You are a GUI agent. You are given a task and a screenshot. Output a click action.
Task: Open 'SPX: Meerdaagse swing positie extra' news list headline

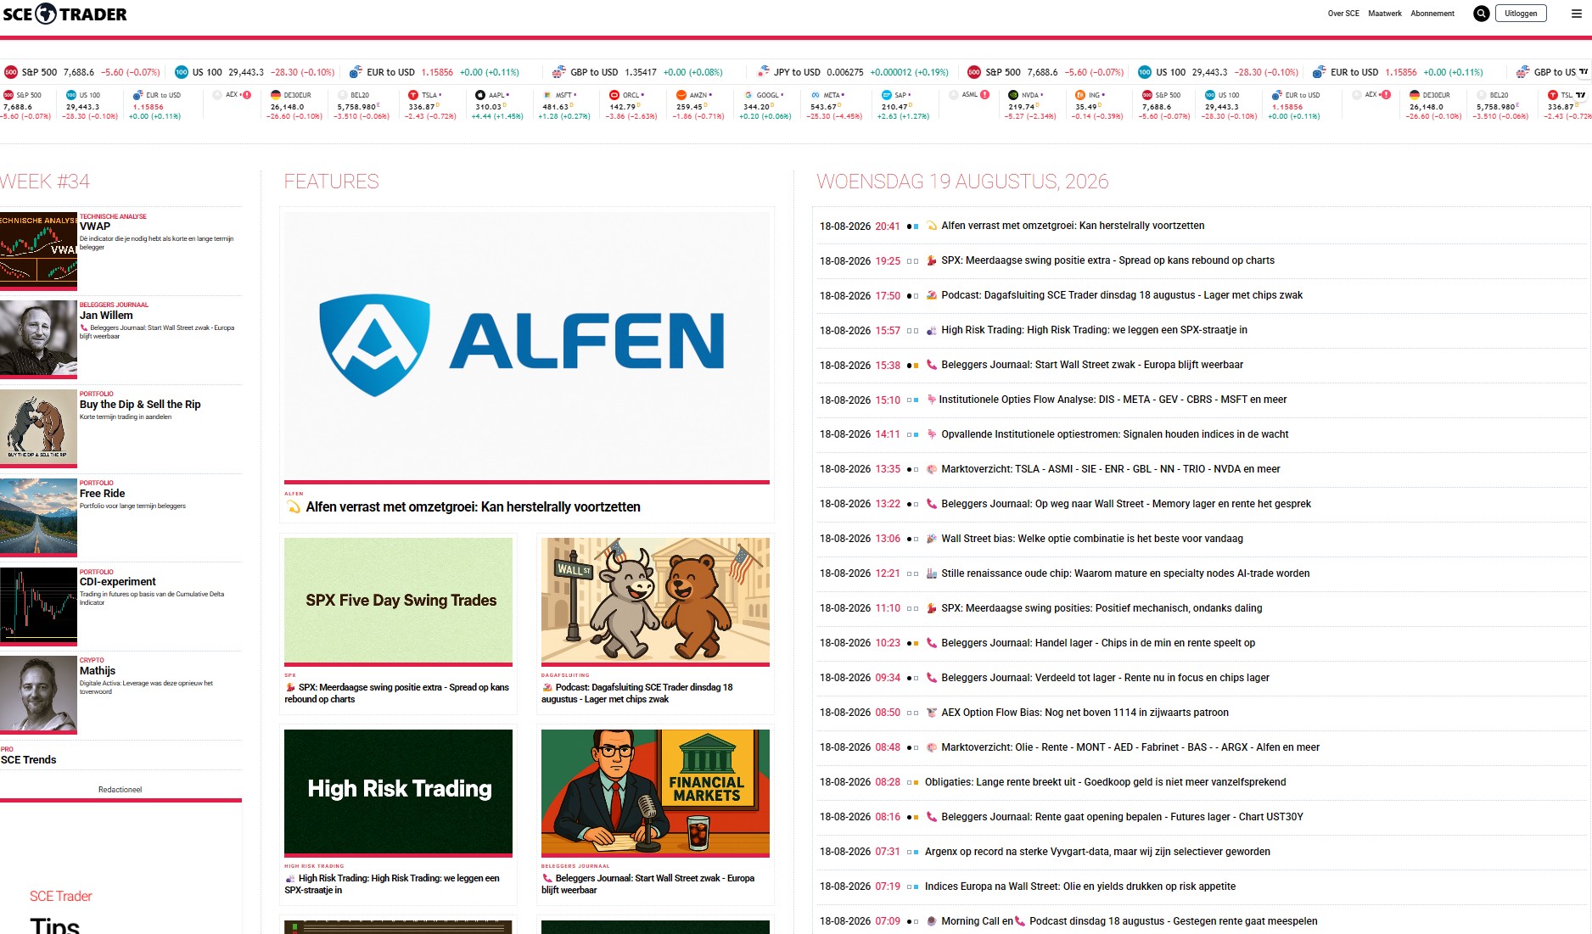point(1107,260)
